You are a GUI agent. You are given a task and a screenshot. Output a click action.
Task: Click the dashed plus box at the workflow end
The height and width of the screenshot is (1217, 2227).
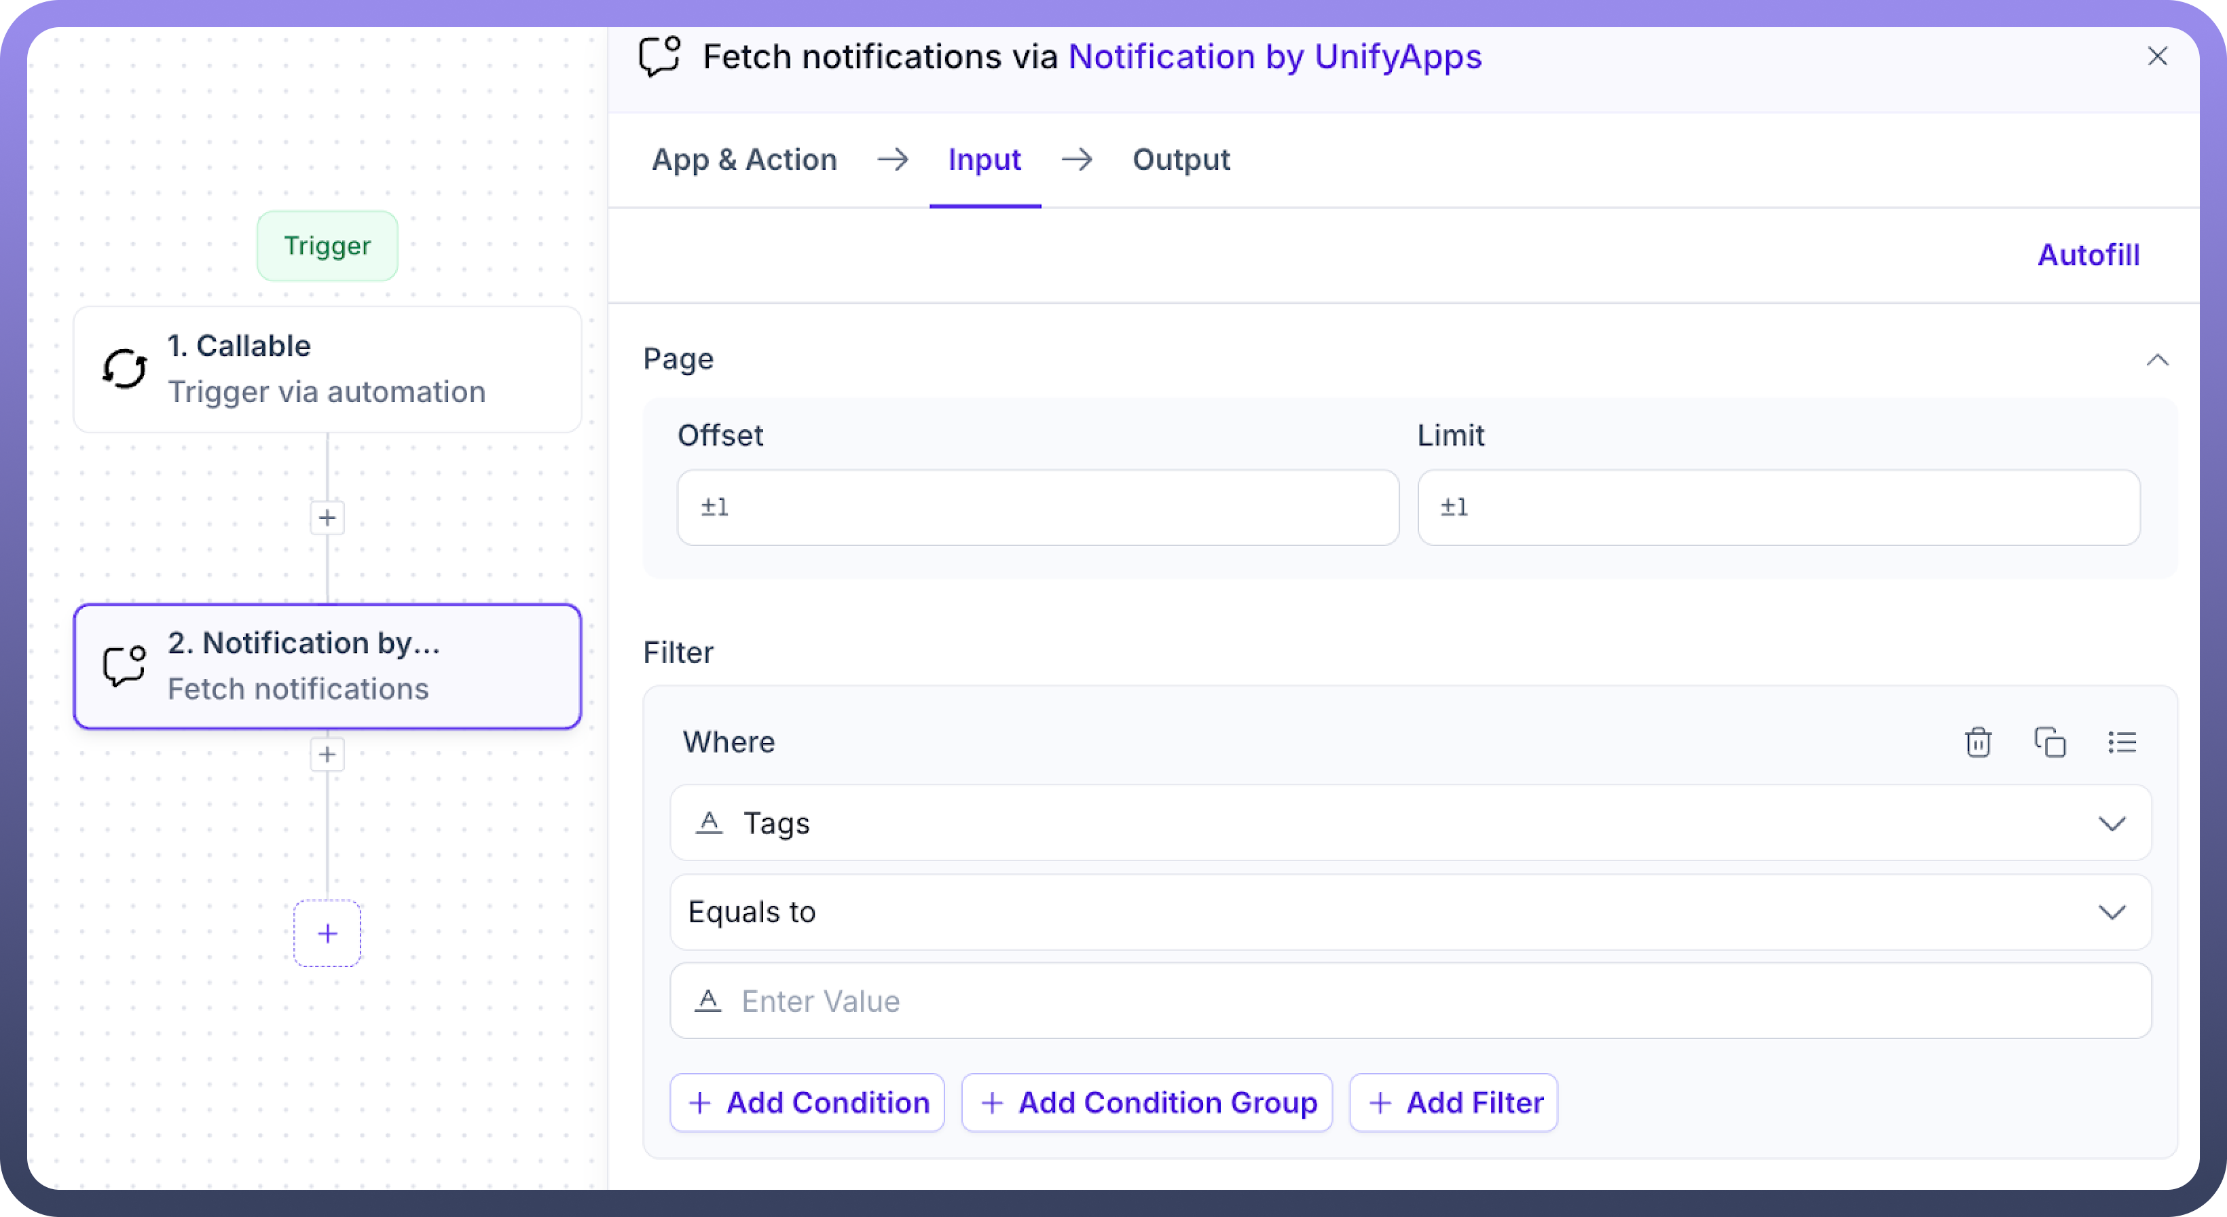click(x=327, y=932)
